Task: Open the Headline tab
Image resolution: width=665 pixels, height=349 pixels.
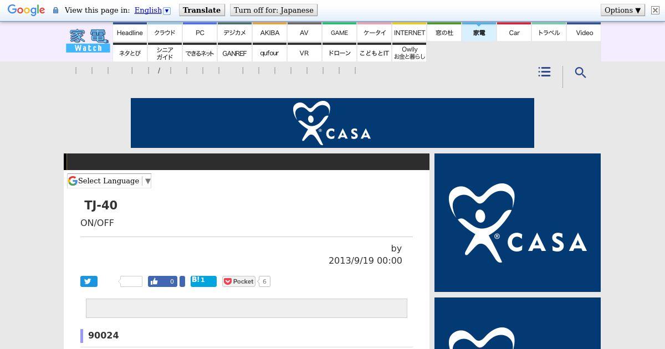Action: click(x=130, y=32)
